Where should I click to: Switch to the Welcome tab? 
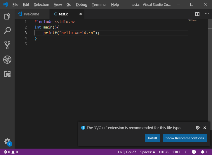[x=32, y=14]
